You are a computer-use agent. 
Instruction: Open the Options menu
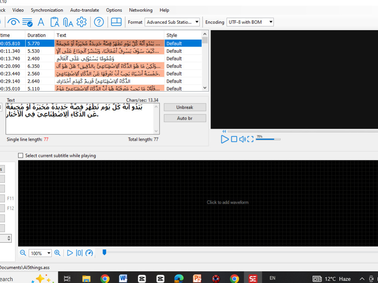pyautogui.click(x=114, y=10)
